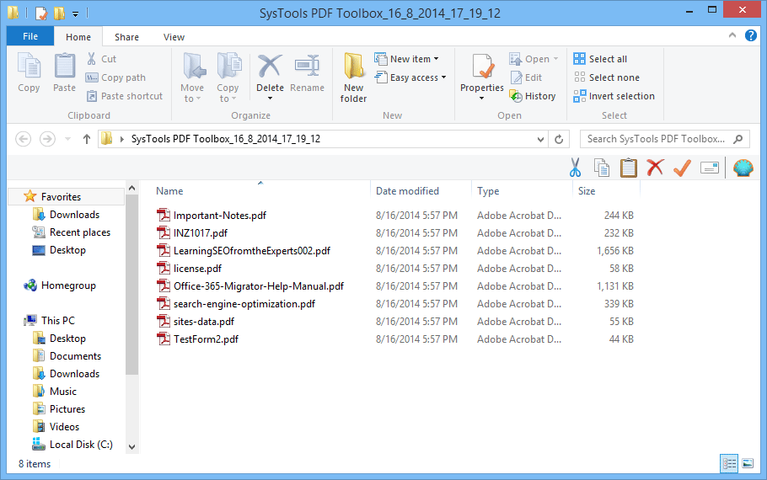767x480 pixels.
Task: Click the red X delete icon in secondary toolbar
Action: pyautogui.click(x=655, y=168)
